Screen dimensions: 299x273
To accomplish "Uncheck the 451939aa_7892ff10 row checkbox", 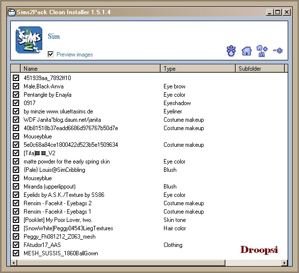I will tap(16, 78).
